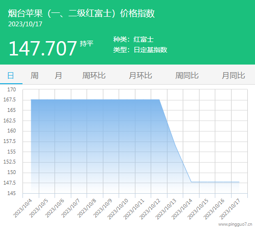Open the www.pingguo7.cn watermark link

[x=235, y=224]
